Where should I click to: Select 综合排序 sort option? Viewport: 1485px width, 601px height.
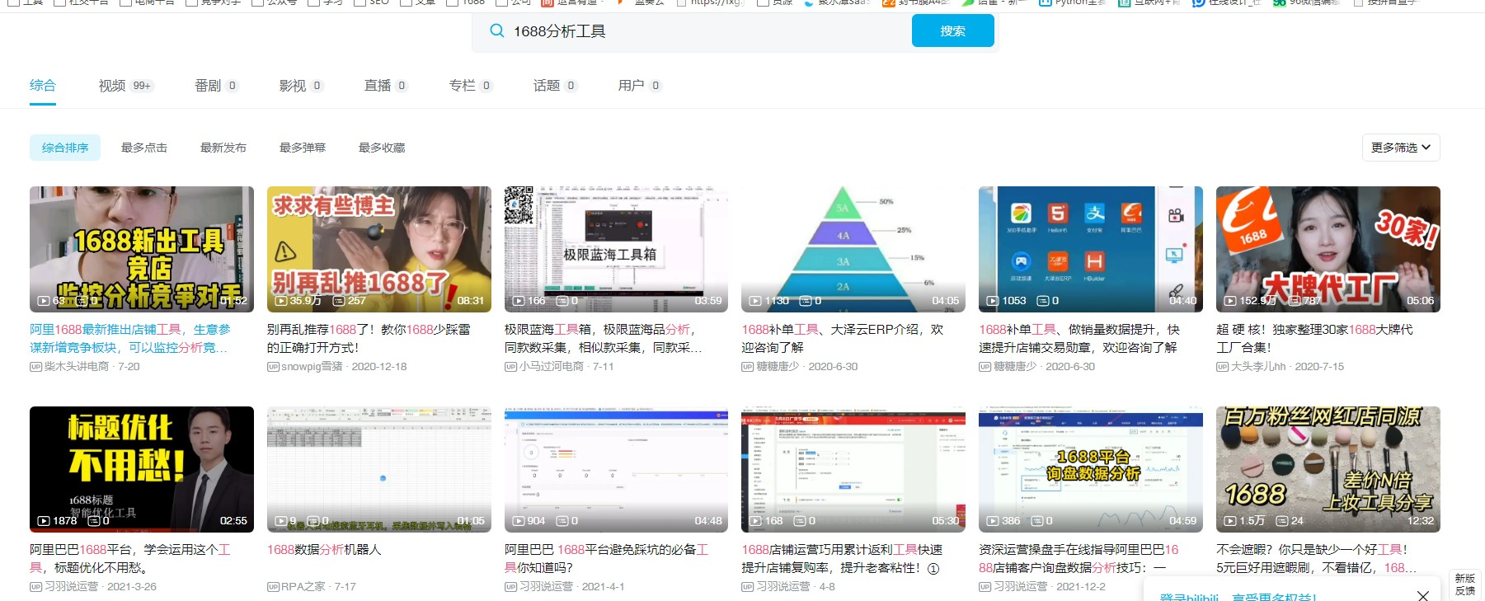(x=65, y=148)
